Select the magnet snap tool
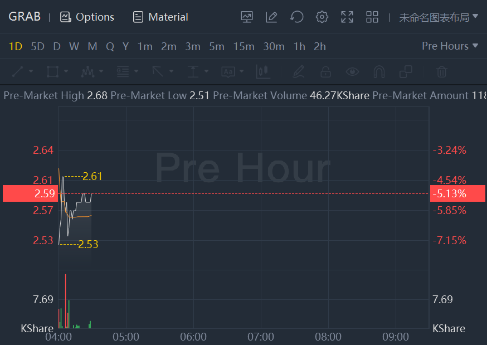 pos(379,71)
